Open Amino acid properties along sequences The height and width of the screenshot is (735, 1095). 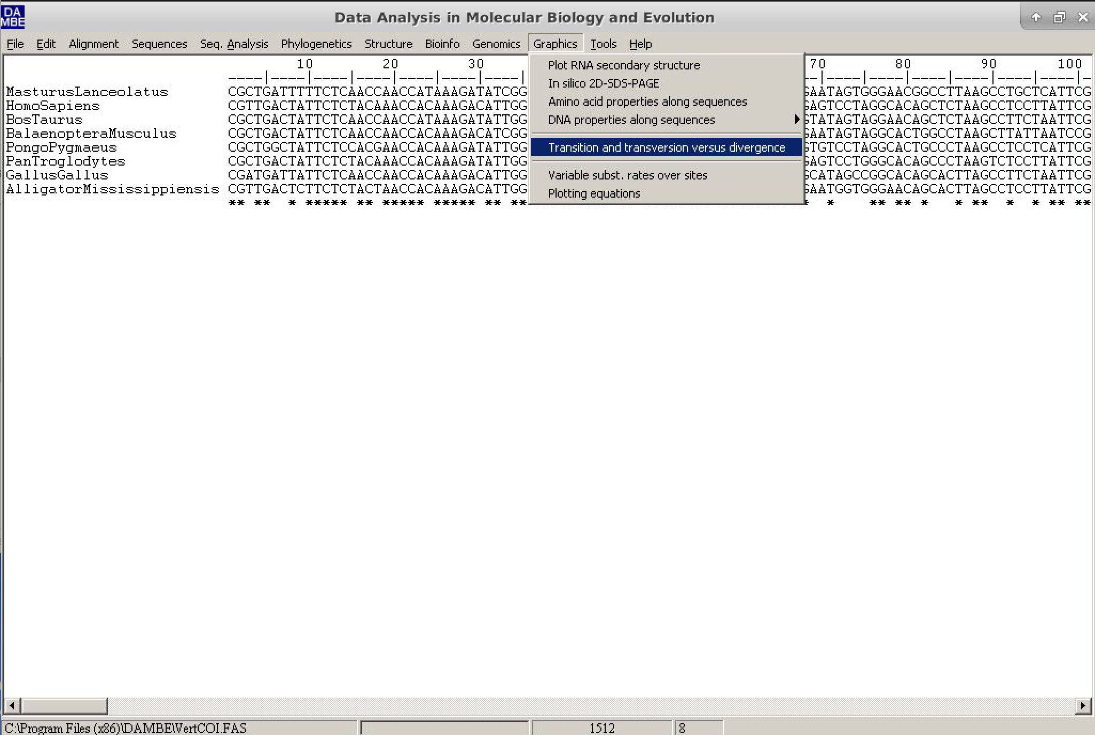(647, 101)
